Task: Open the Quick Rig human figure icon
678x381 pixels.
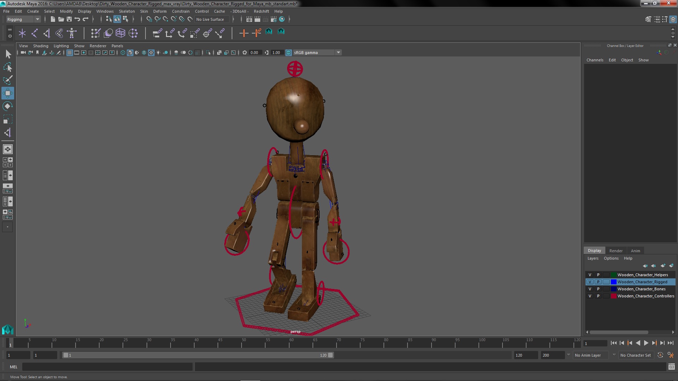Action: pos(72,33)
